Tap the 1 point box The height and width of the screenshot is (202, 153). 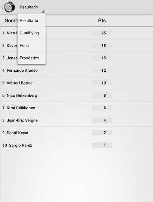point(102,145)
